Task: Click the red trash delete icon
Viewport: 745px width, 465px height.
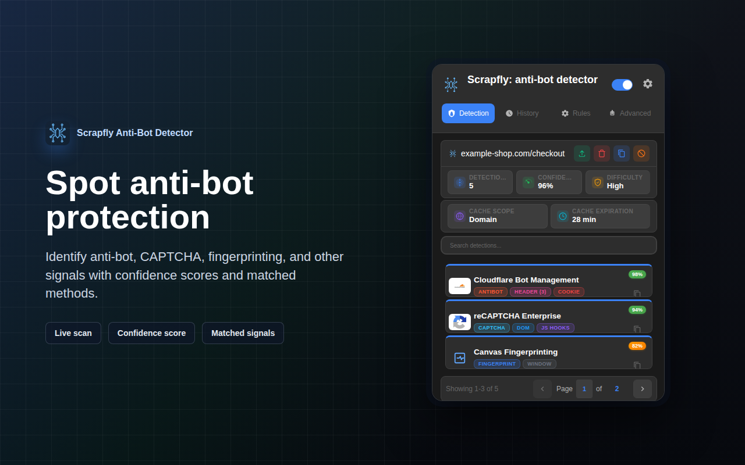Action: tap(602, 153)
